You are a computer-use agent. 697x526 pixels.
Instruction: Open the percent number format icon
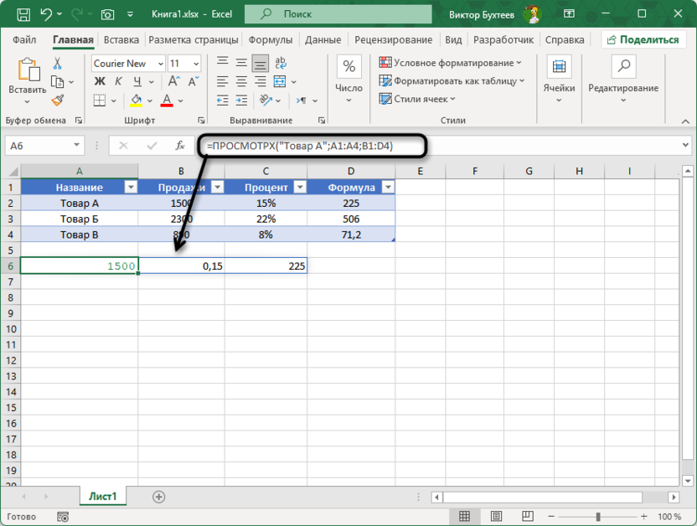click(348, 64)
